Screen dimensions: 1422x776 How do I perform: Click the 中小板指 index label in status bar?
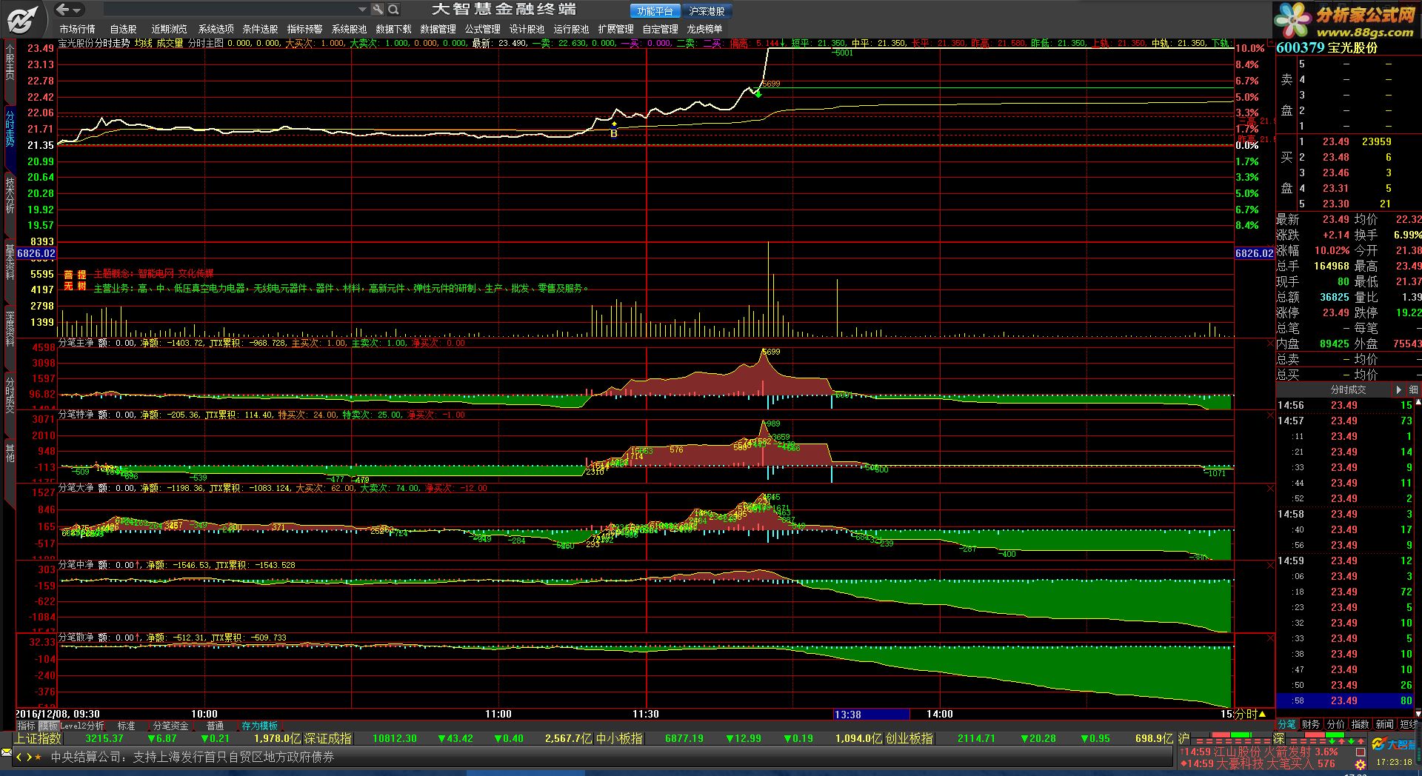[x=619, y=739]
